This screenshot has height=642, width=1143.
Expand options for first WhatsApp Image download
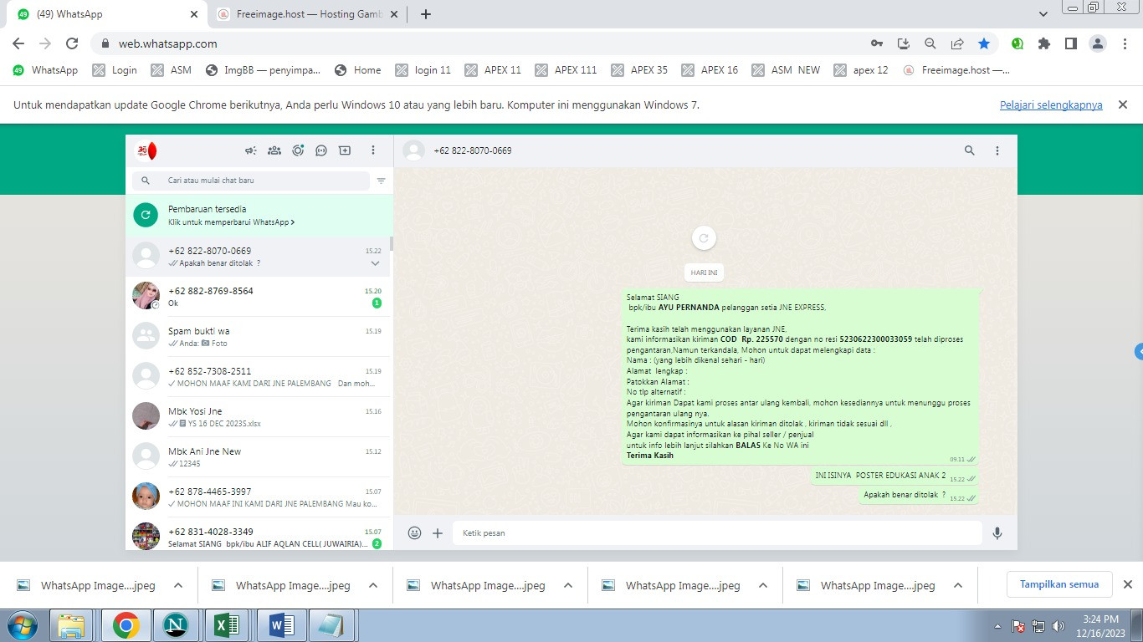[178, 586]
